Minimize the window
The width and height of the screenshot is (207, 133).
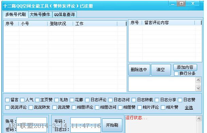click(173, 3)
